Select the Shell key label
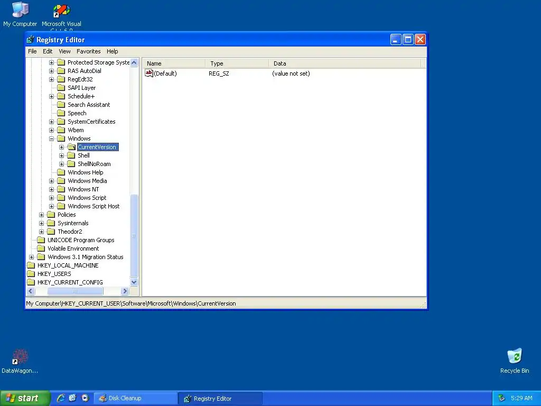Image resolution: width=541 pixels, height=406 pixels. tap(83, 156)
